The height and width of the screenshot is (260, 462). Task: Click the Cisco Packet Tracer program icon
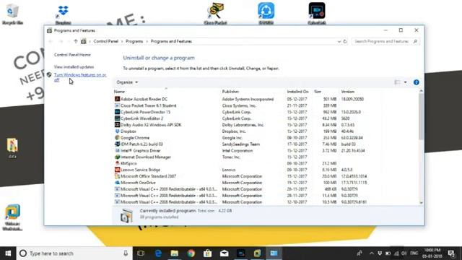coord(117,105)
